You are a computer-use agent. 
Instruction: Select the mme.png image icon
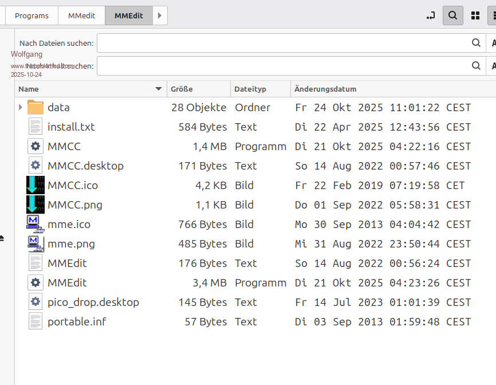(x=36, y=244)
